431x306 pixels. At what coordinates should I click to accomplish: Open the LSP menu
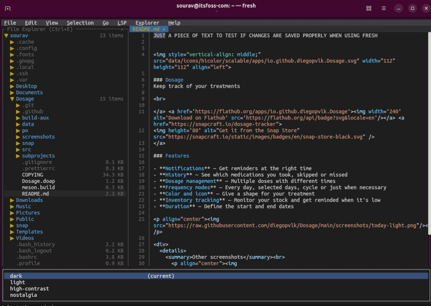pyautogui.click(x=122, y=23)
